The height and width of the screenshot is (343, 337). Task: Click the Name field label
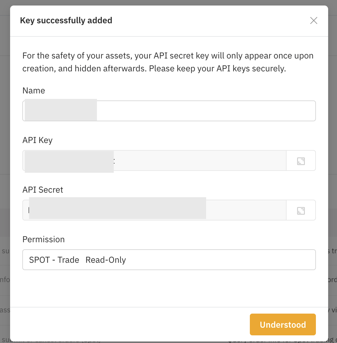tap(34, 91)
